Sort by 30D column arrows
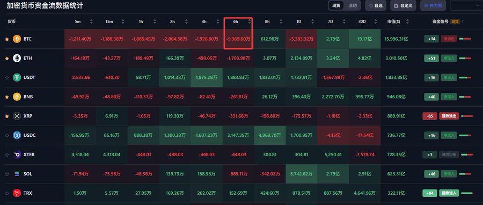This screenshot has width=483, height=205. [376, 21]
